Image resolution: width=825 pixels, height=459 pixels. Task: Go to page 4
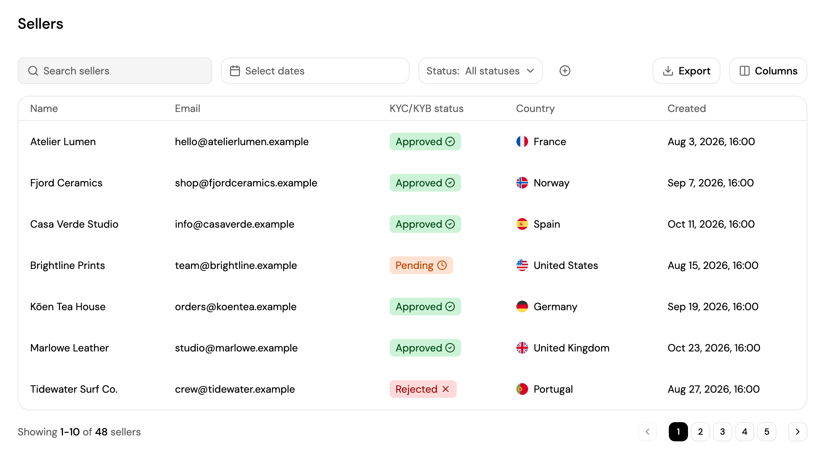(x=745, y=432)
